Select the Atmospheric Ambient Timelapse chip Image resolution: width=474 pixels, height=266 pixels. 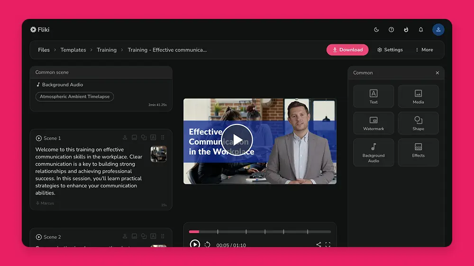pos(75,97)
